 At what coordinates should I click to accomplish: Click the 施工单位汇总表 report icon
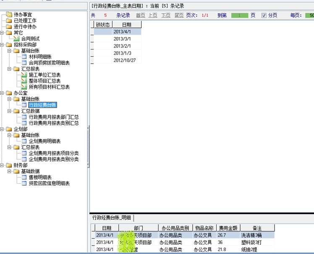24,75
